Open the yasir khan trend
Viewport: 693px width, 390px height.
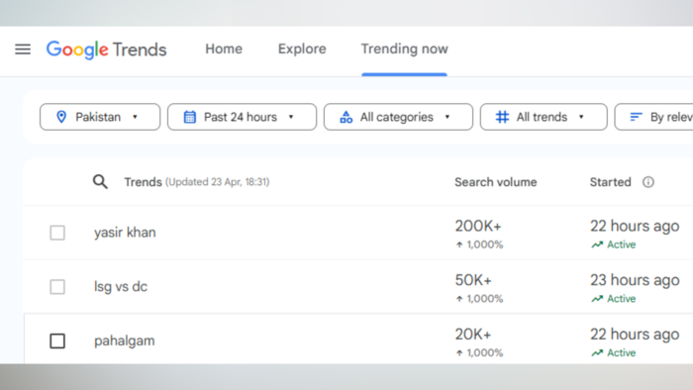(125, 233)
